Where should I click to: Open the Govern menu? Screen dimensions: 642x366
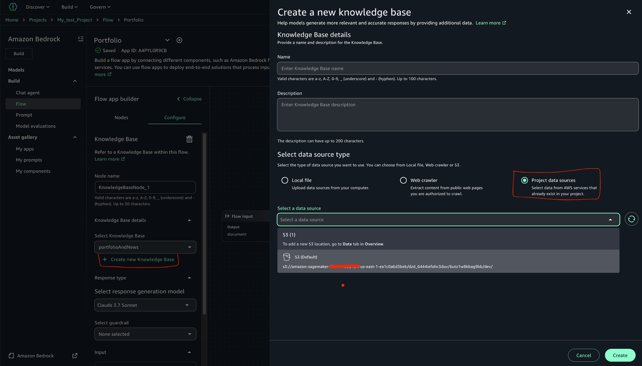click(100, 7)
